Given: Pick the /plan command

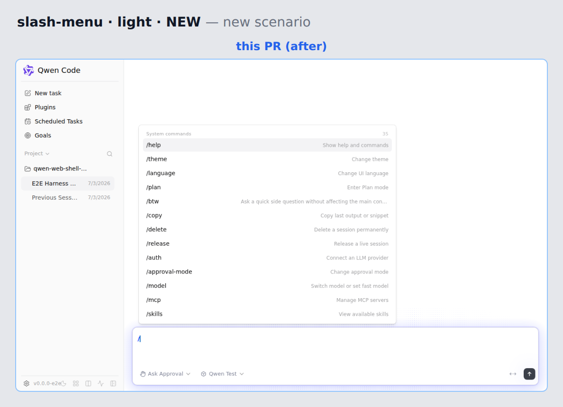Looking at the screenshot, I should tap(267, 187).
